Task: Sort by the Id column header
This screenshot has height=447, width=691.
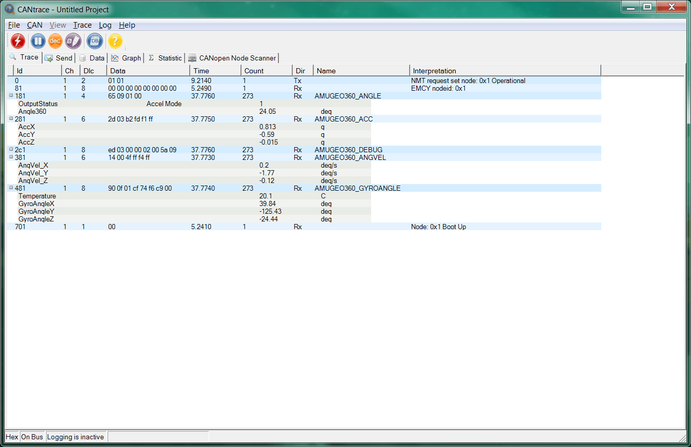Action: pyautogui.click(x=37, y=71)
